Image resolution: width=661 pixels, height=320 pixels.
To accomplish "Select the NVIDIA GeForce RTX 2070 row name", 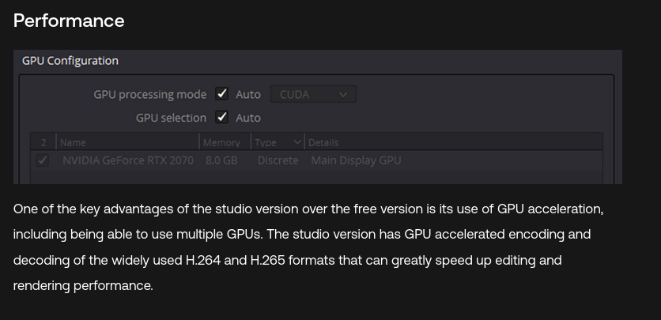I will click(128, 160).
